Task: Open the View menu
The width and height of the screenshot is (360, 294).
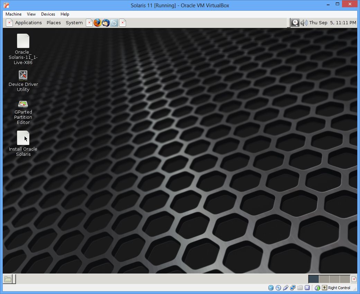Action: [31, 14]
